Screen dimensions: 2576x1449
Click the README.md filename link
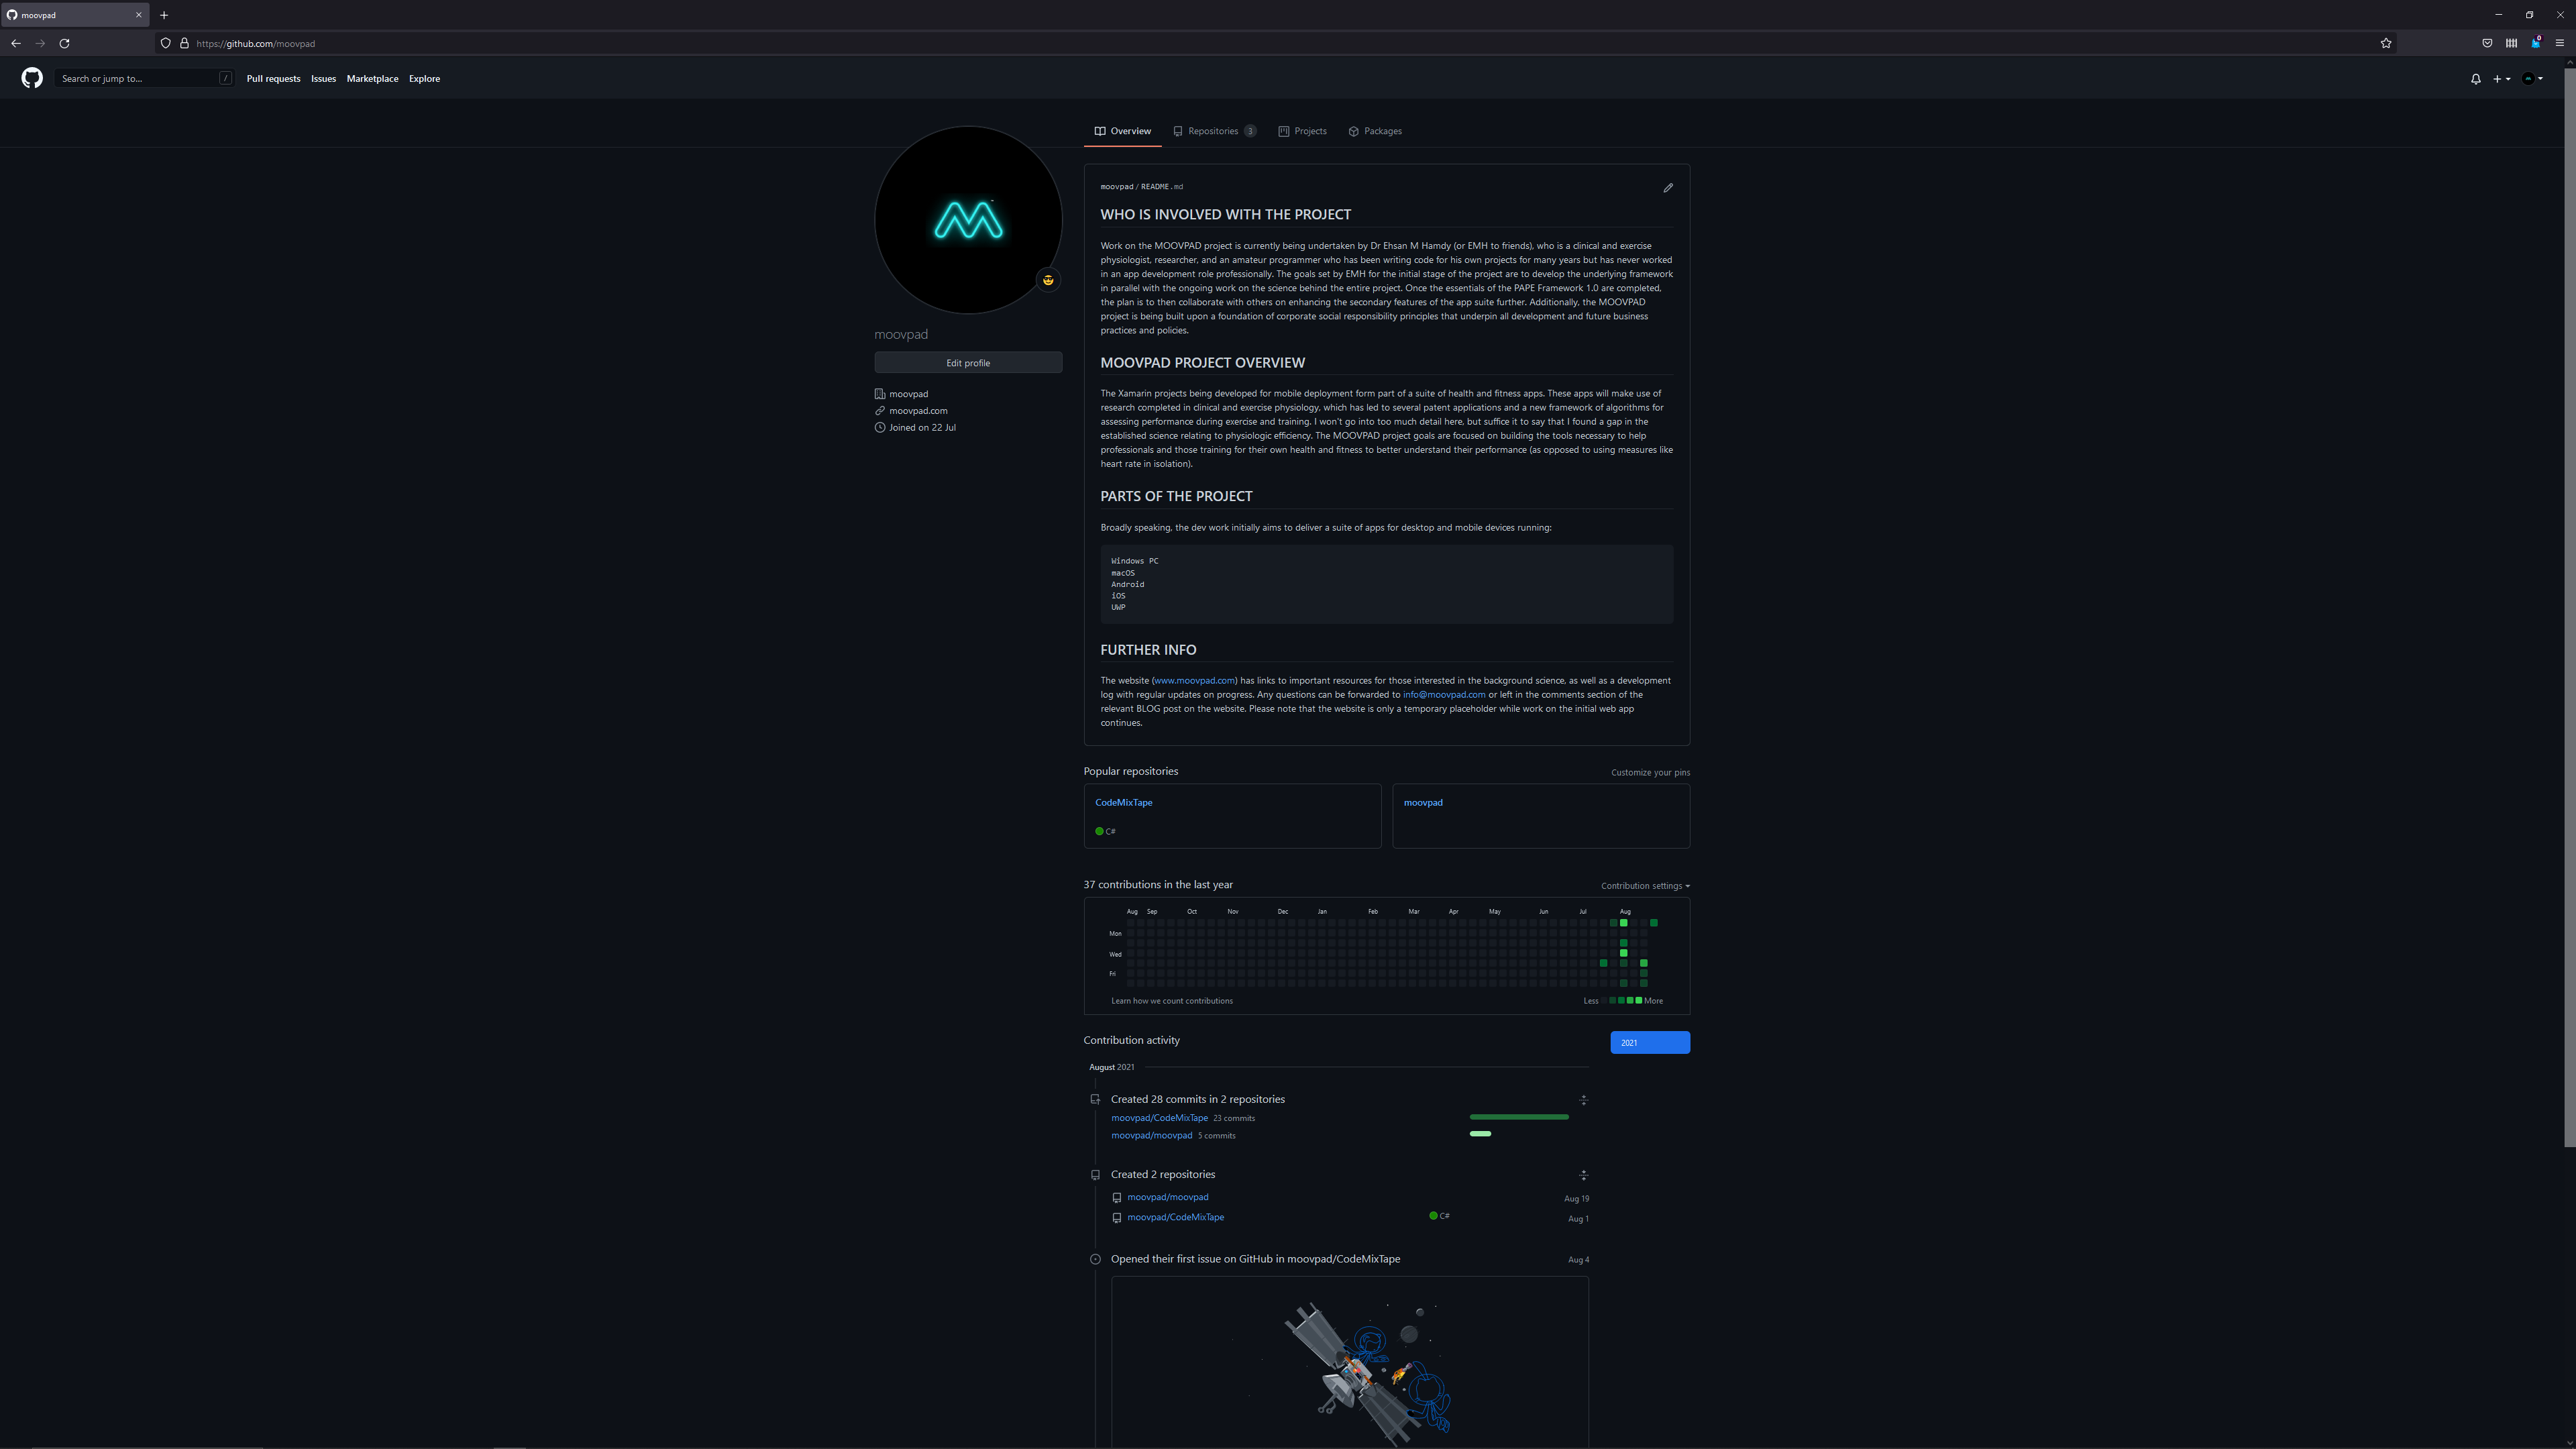pyautogui.click(x=1161, y=187)
